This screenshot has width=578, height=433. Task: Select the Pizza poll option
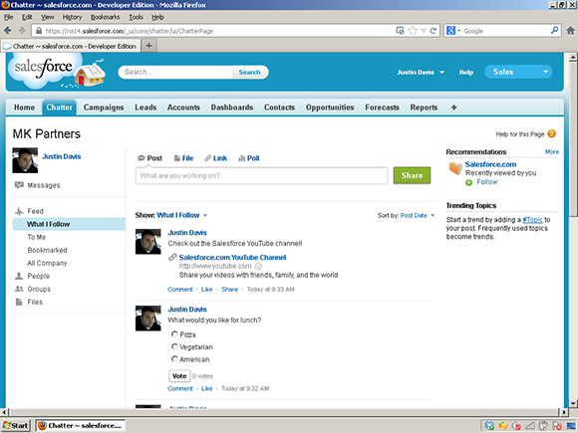[x=174, y=333]
